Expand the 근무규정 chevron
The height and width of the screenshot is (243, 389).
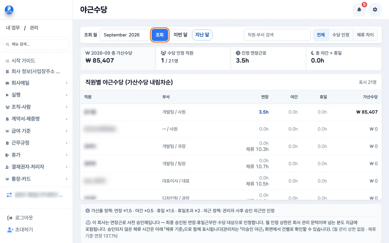66,143
